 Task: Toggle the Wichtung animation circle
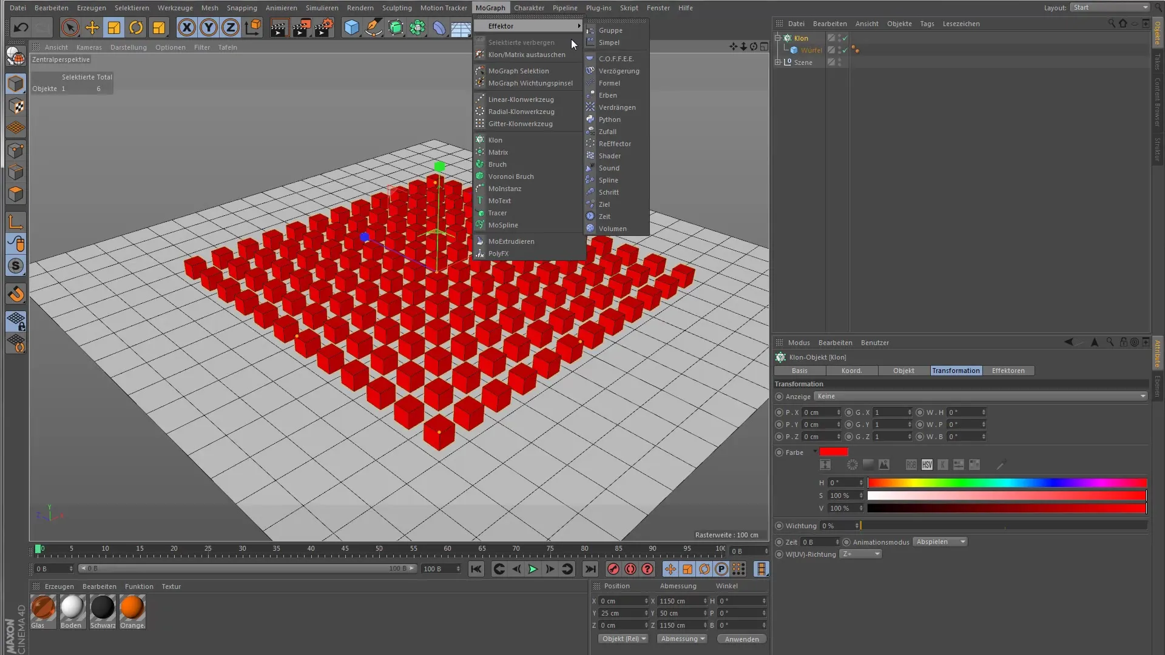[779, 526]
